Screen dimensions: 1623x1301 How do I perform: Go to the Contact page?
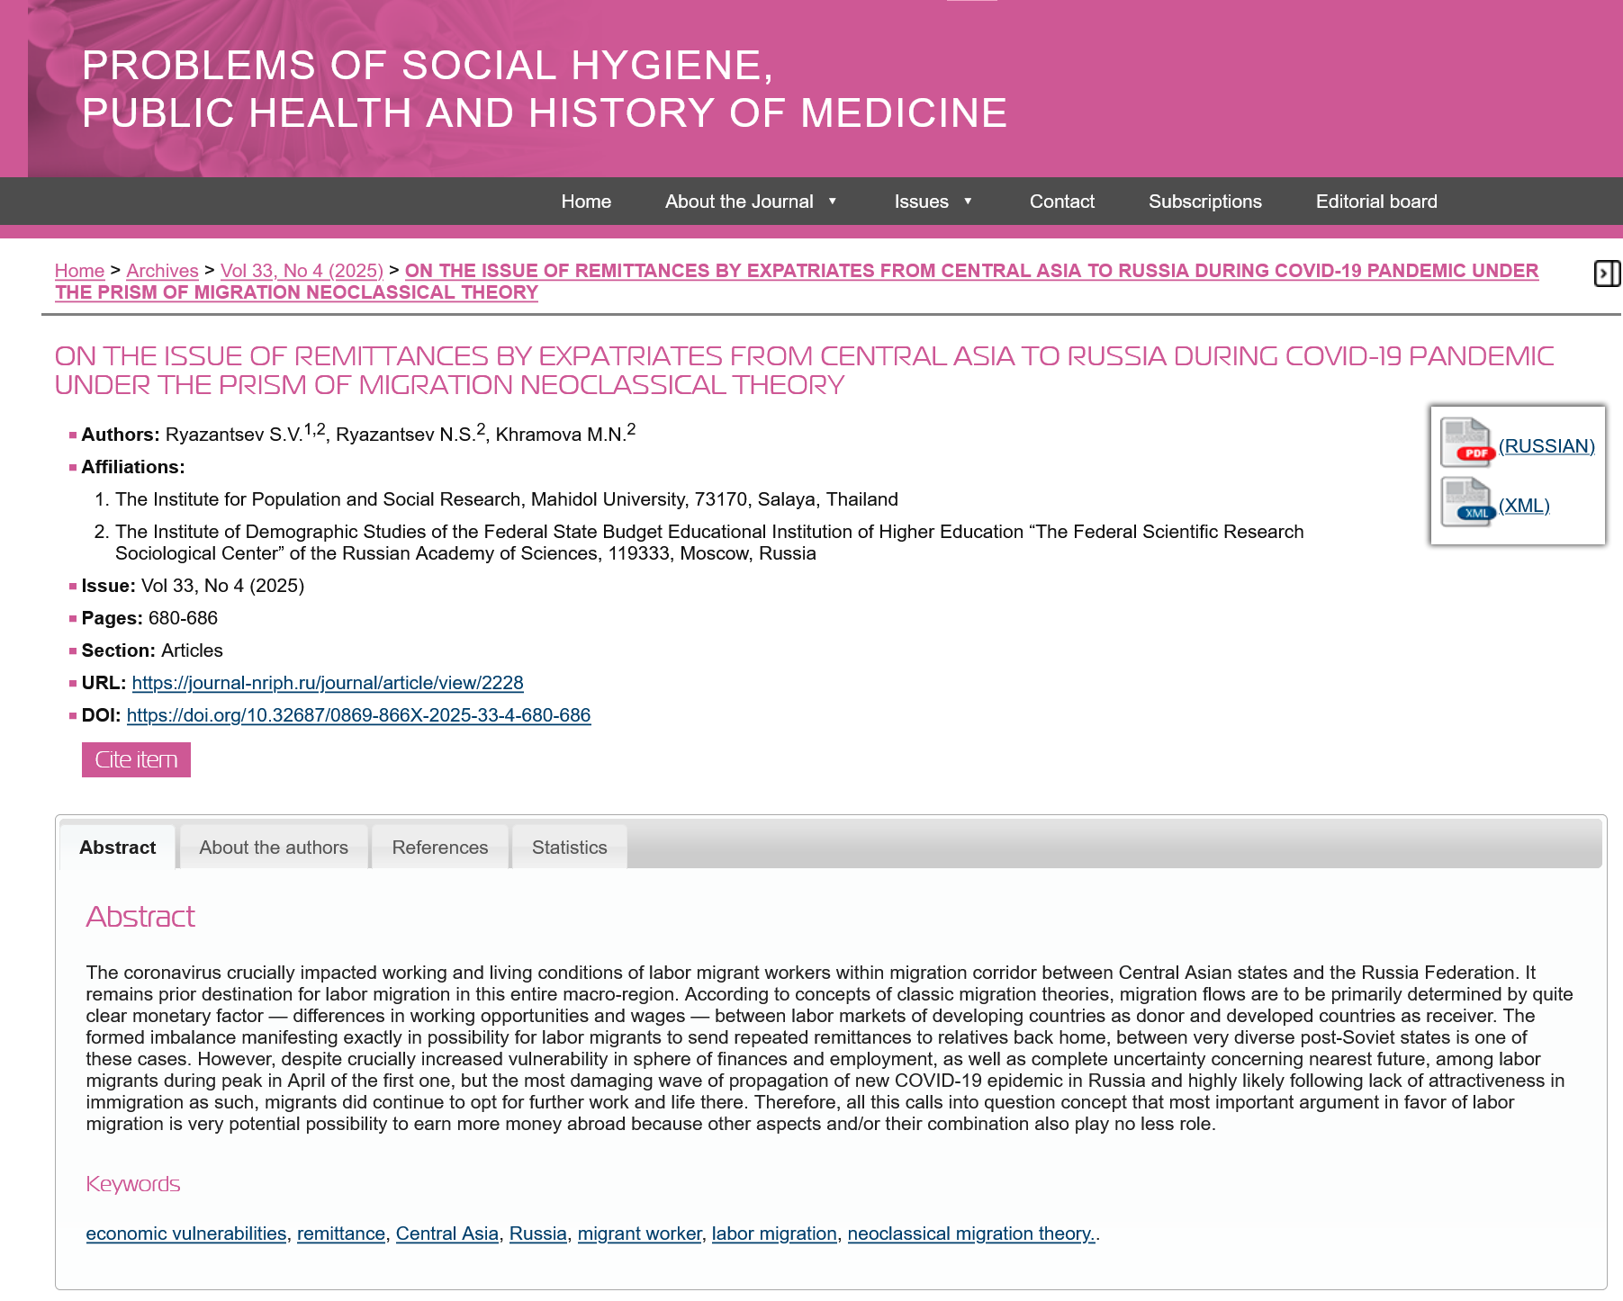pos(1061,202)
